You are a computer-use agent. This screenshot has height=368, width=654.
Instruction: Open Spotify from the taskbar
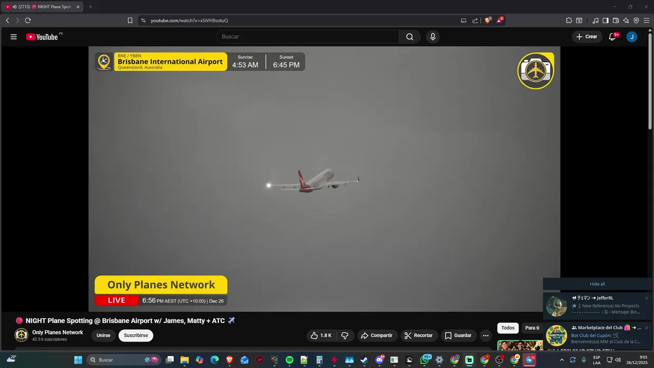pos(290,360)
